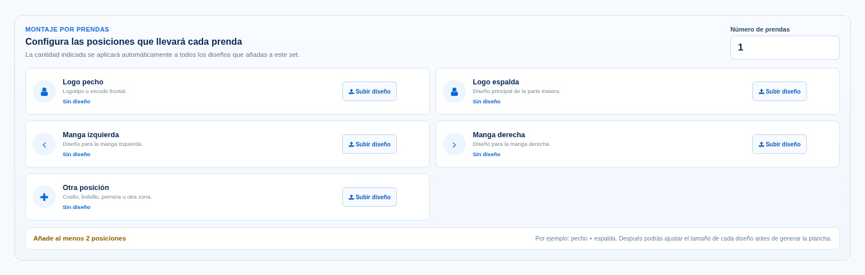
Task: Click the Manga izquierda title
Action: point(91,135)
